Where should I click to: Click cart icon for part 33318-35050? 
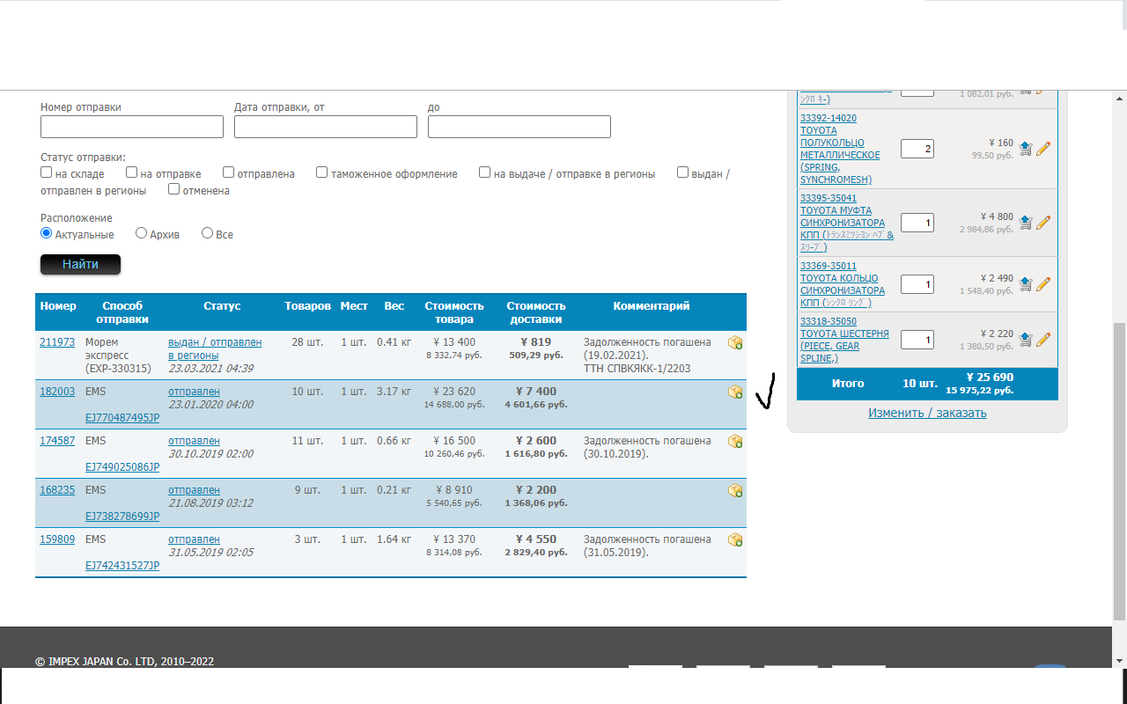[x=1025, y=340]
